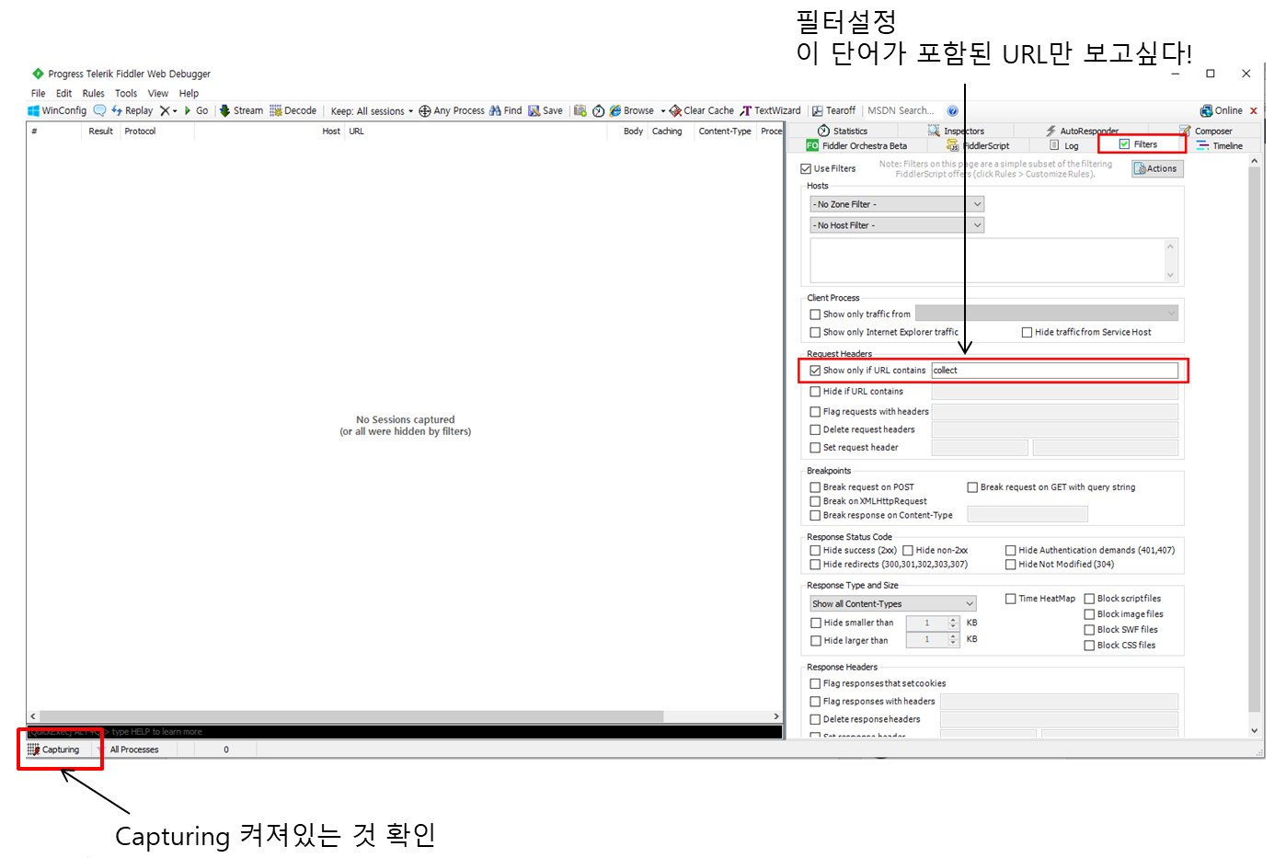Open Find sessions with binoculars icon

(506, 110)
